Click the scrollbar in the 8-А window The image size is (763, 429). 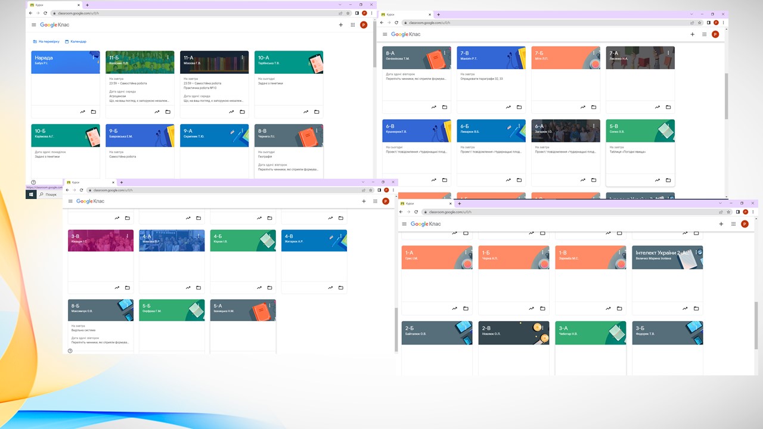click(725, 95)
